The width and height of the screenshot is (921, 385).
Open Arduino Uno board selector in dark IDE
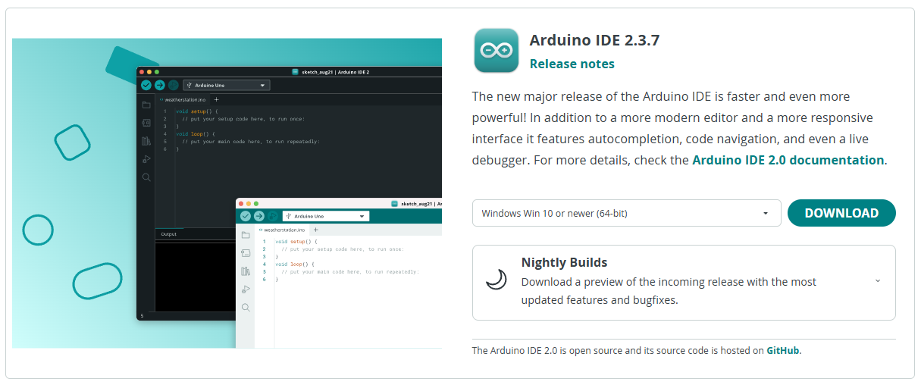(x=226, y=86)
